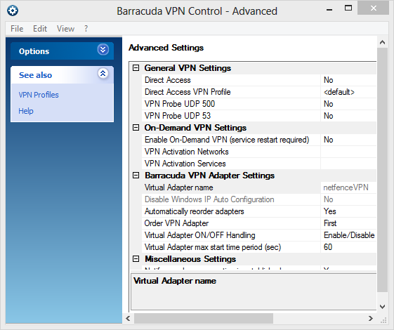
Task: Click the vertical scrollbar down arrow
Action: click(x=382, y=306)
